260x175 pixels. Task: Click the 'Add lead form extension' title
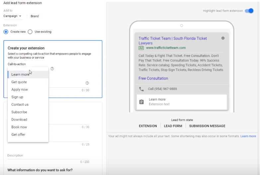tap(23, 3)
